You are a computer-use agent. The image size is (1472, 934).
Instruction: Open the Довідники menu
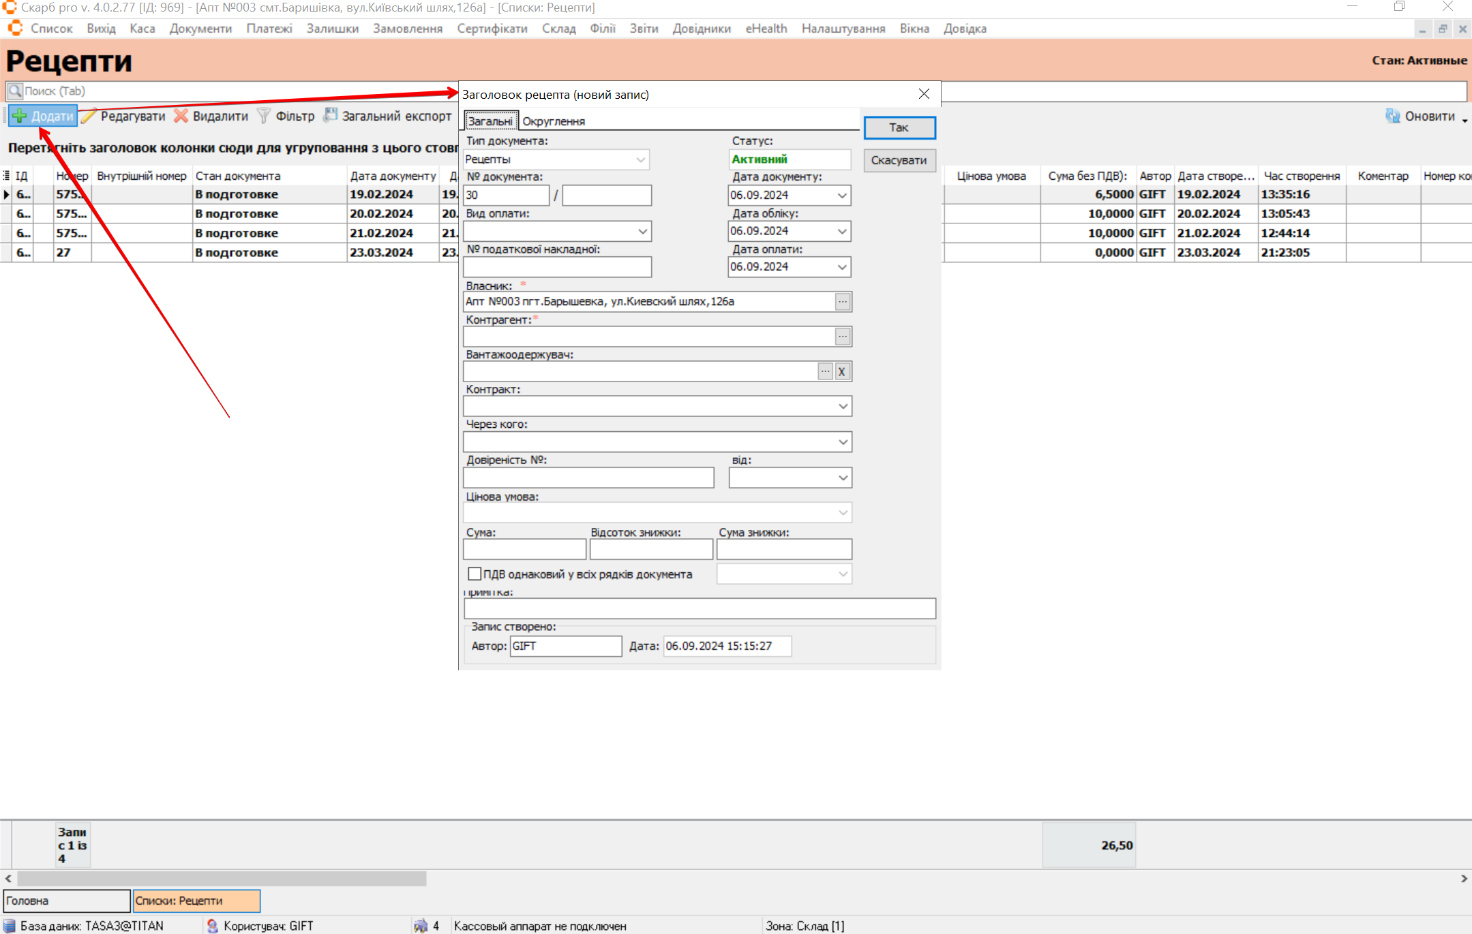click(701, 29)
